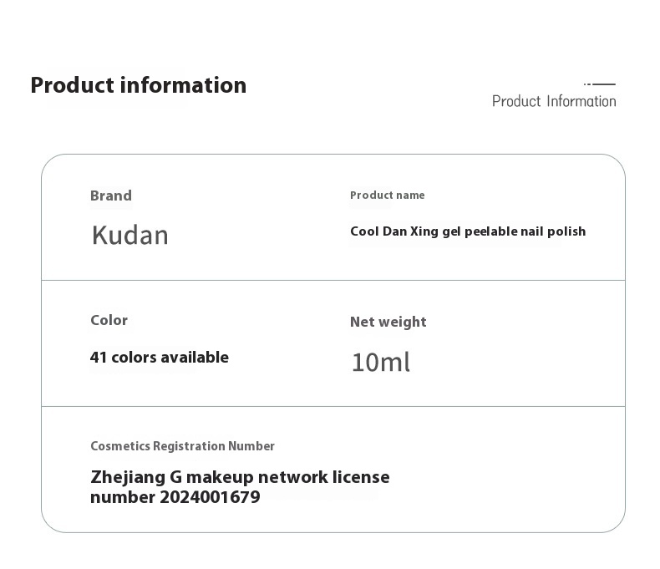
Task: Click the word "polish" in the product name
Action: click(x=566, y=231)
